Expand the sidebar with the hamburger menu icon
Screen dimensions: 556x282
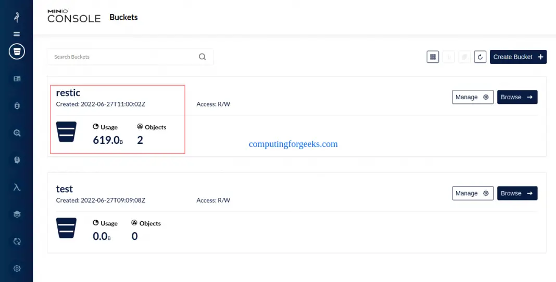pyautogui.click(x=17, y=34)
